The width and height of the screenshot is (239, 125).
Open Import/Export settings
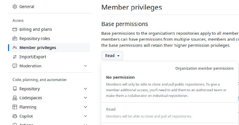50,57
